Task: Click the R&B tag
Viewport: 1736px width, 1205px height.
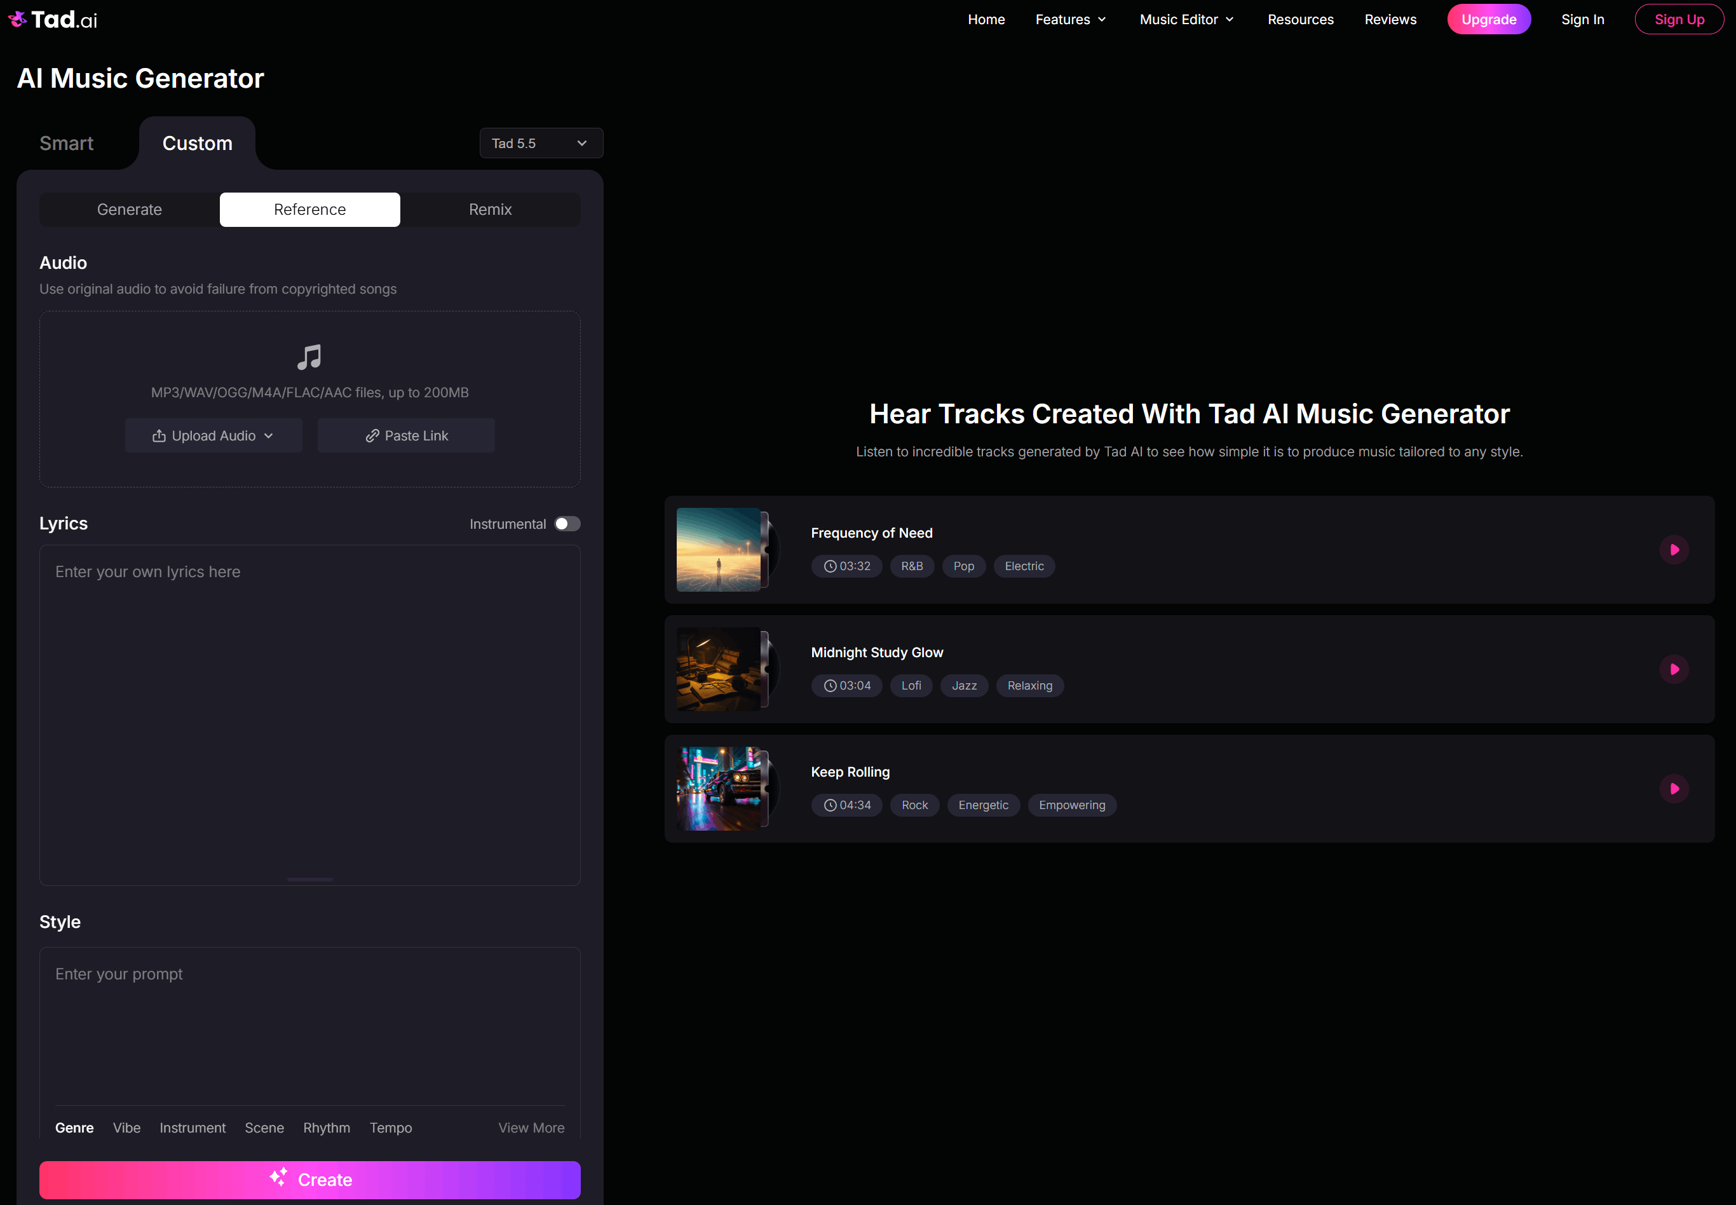Action: pyautogui.click(x=912, y=566)
